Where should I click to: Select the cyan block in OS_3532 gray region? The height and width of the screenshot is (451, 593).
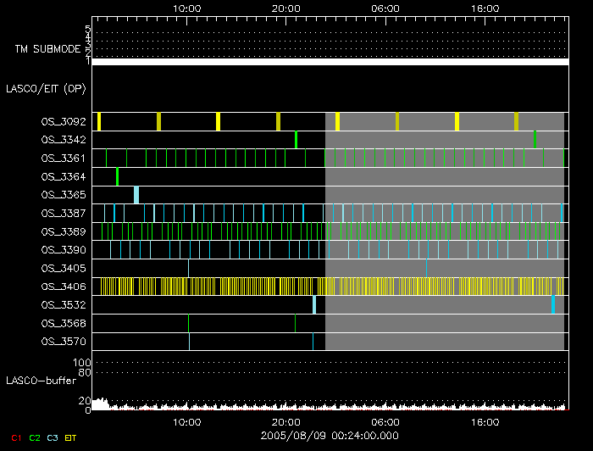point(553,305)
